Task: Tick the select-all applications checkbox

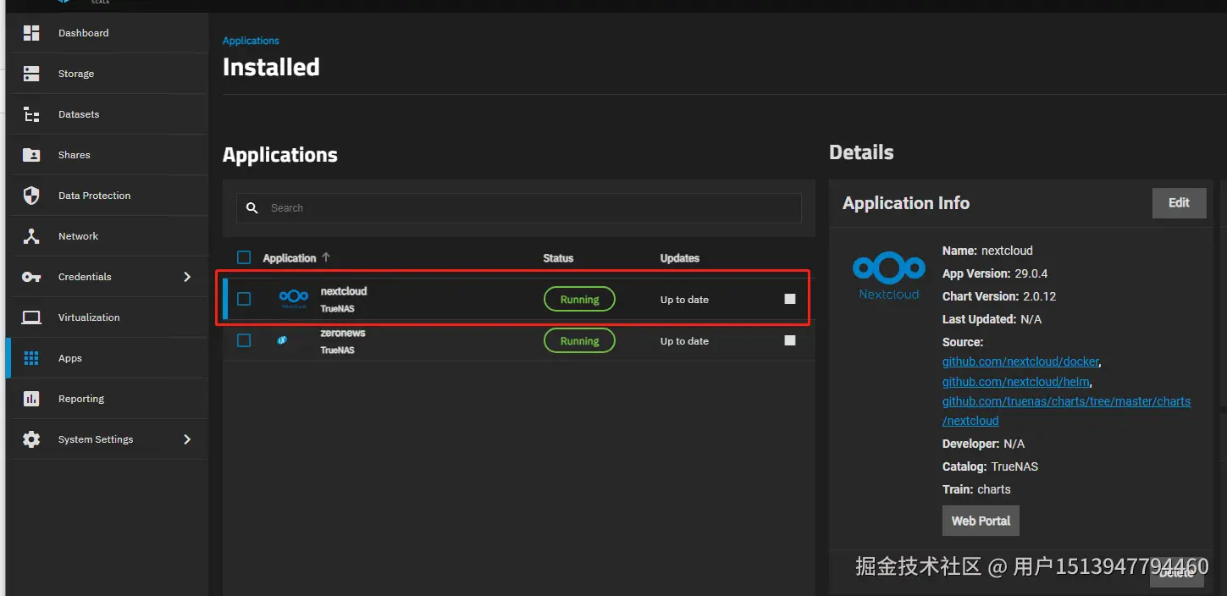Action: tap(244, 257)
